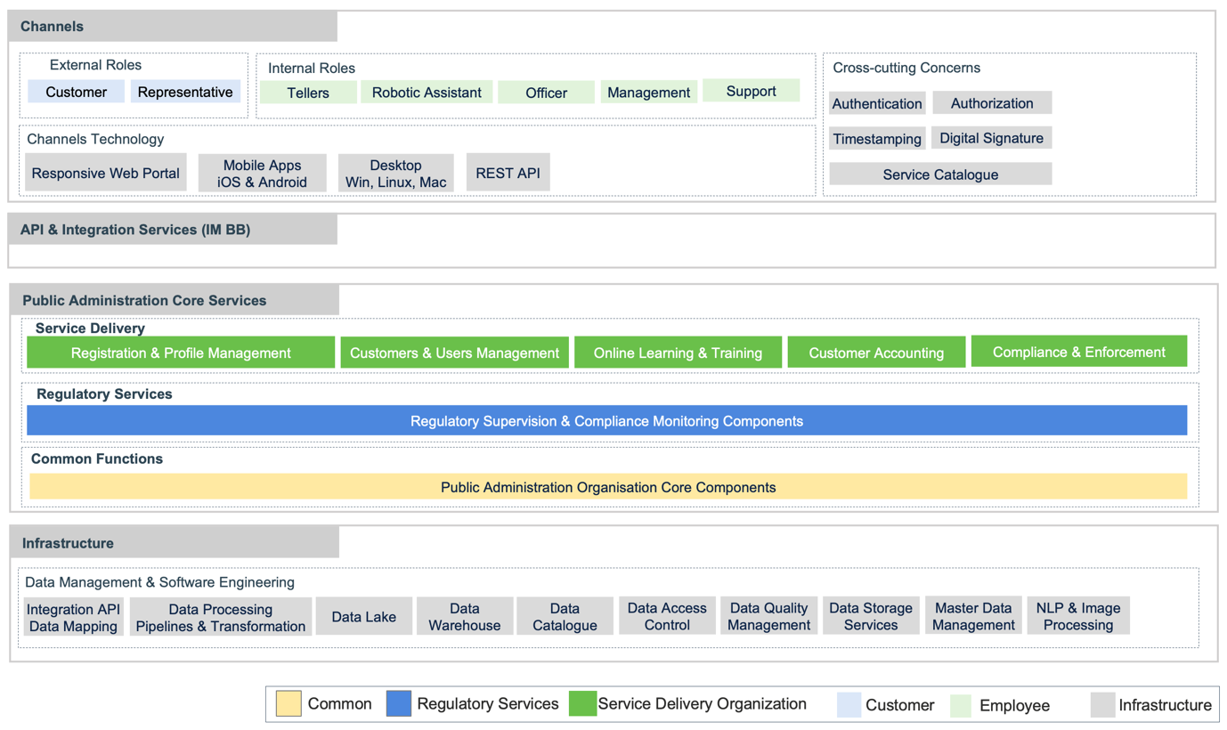Select the REST API channel box
1227x730 pixels.
[508, 174]
